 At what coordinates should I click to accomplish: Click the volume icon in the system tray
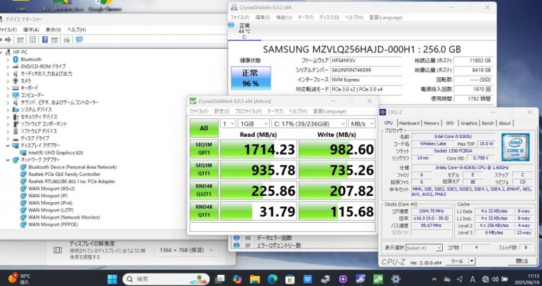(x=495, y=279)
